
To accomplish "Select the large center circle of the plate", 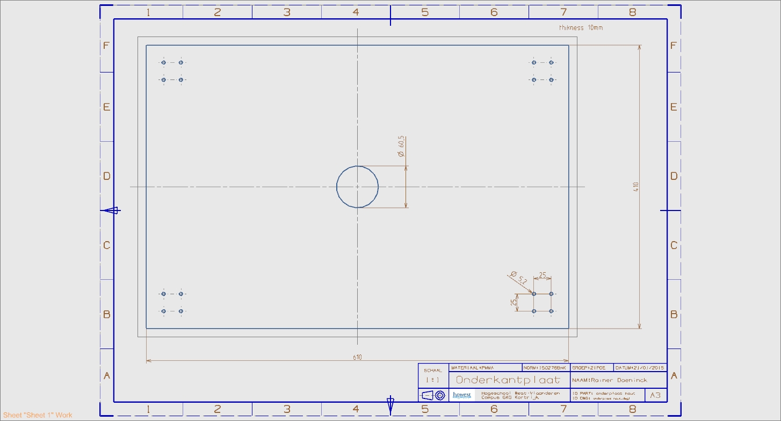I will tap(357, 186).
